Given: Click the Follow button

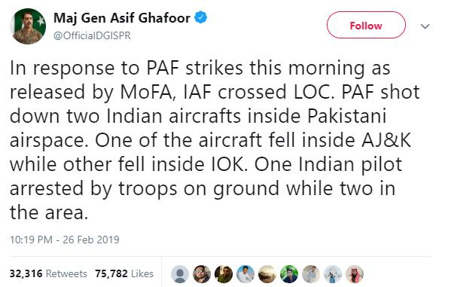Looking at the screenshot, I should point(366,26).
